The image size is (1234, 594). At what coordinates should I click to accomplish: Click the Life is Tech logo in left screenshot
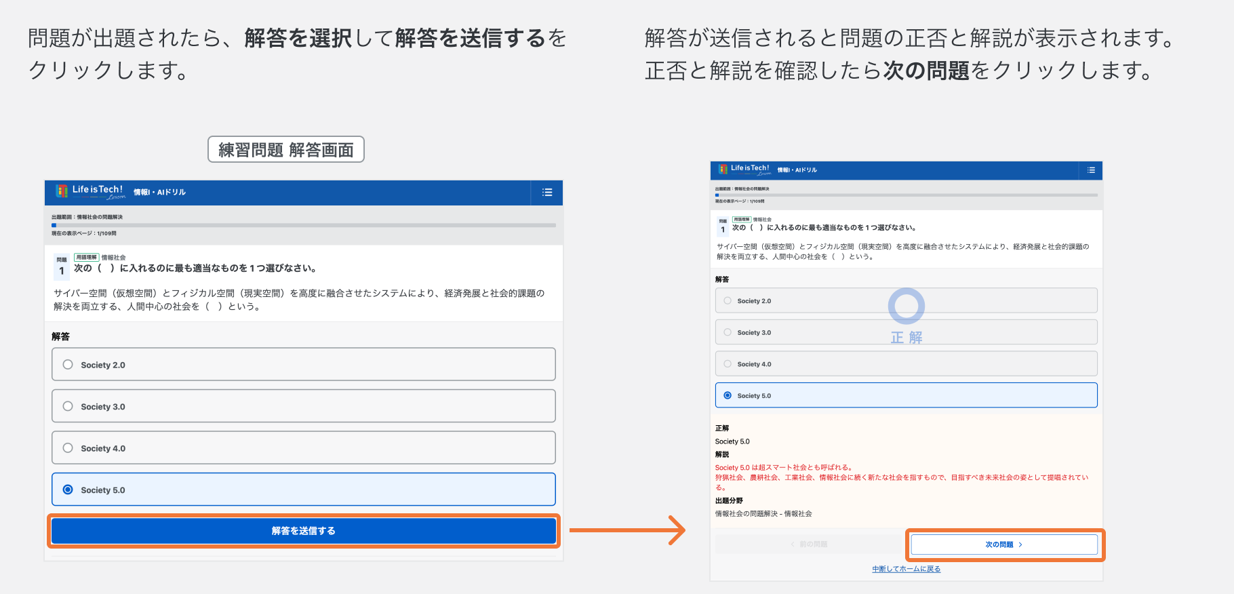coord(89,192)
